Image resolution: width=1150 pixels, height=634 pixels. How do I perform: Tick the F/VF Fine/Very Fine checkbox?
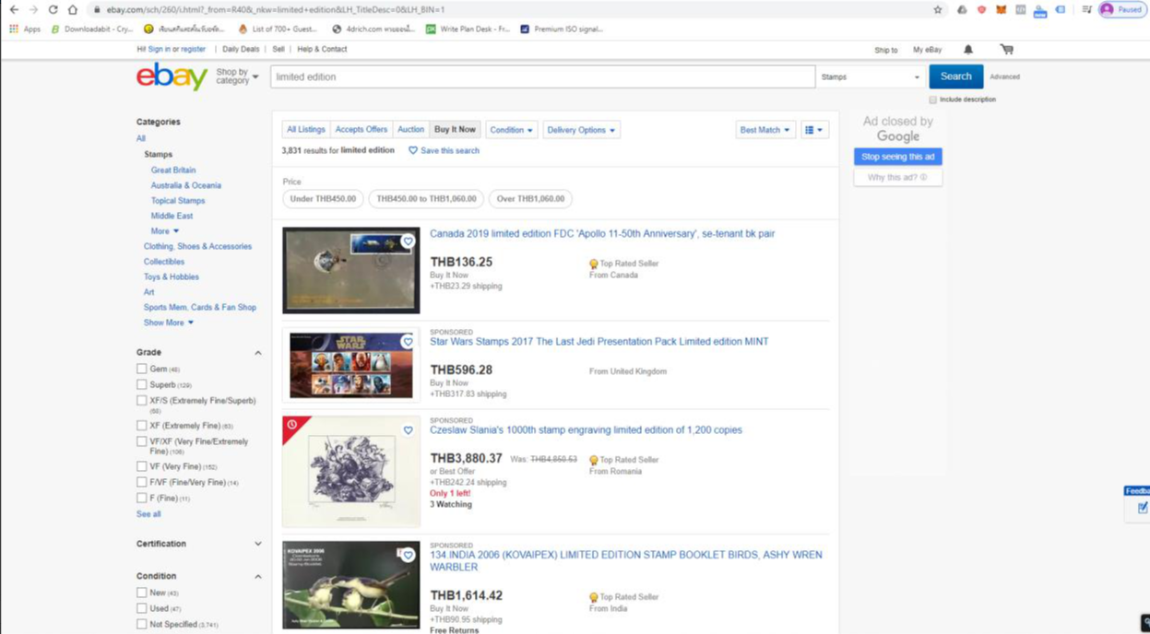tap(142, 482)
